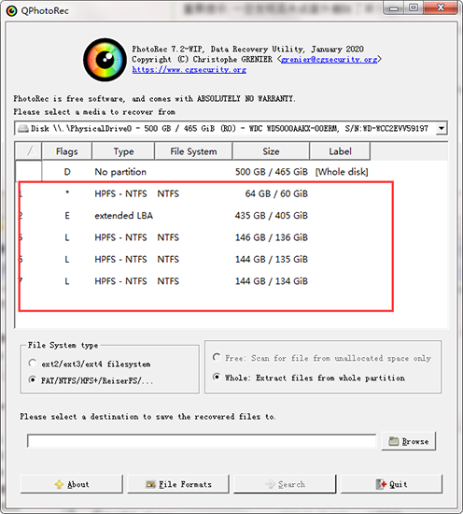Click the File Formats button image icon
This screenshot has height=514, width=463.
coord(150,484)
